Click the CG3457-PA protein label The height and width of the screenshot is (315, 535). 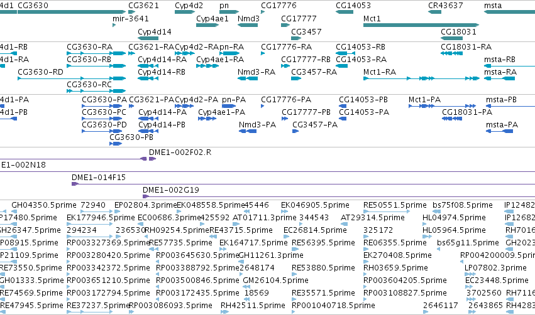click(x=315, y=125)
